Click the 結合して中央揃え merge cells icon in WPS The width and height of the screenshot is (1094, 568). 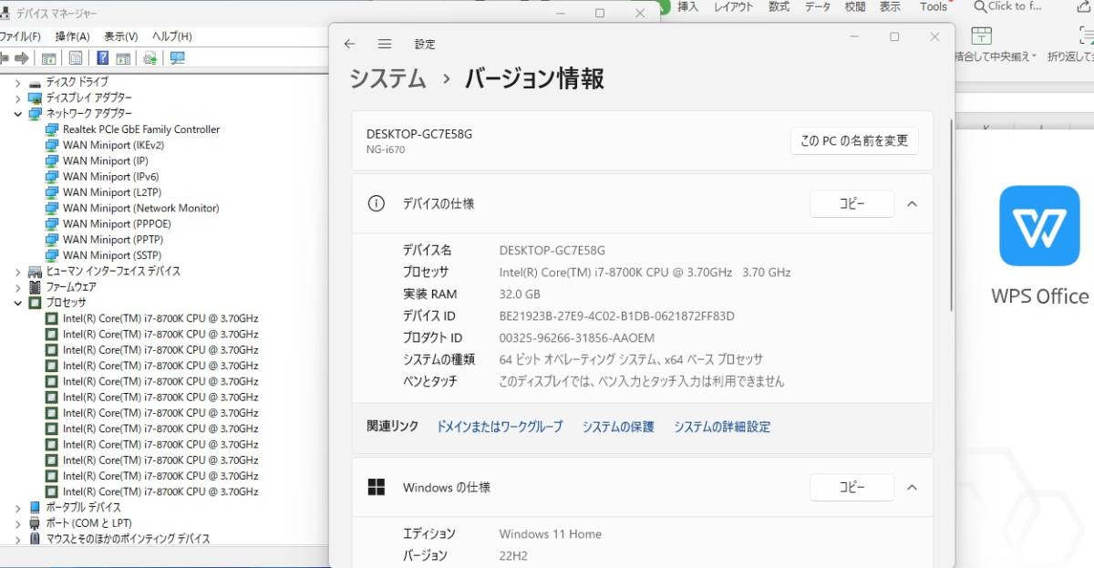click(981, 36)
